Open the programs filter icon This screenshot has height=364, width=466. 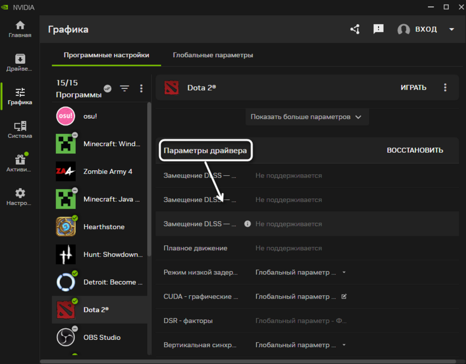click(x=124, y=88)
